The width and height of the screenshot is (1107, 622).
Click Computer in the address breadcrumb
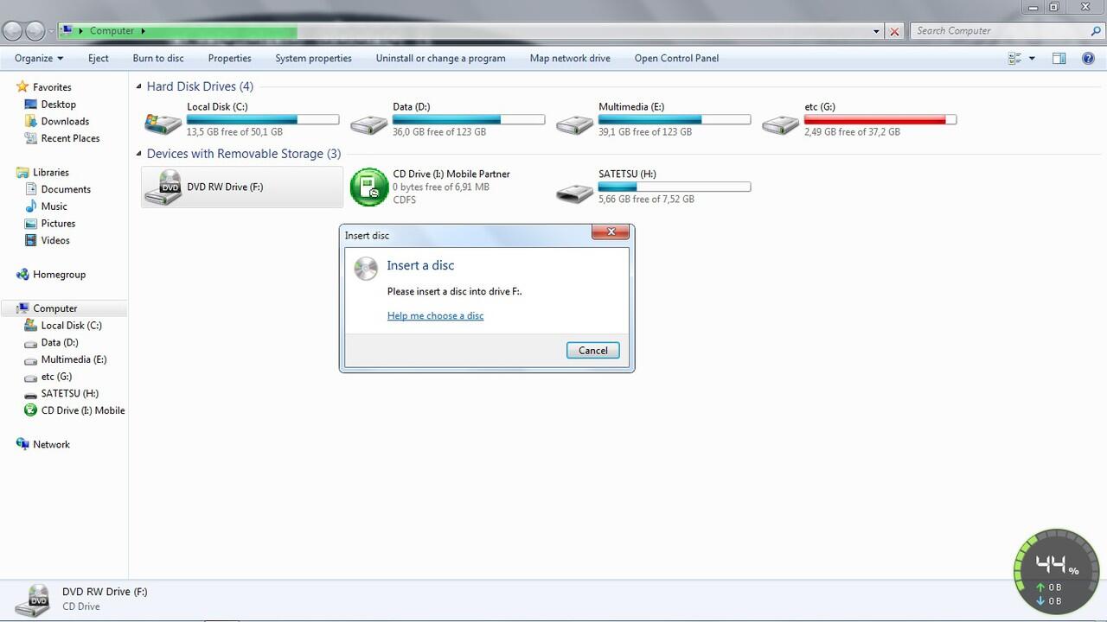pos(112,31)
